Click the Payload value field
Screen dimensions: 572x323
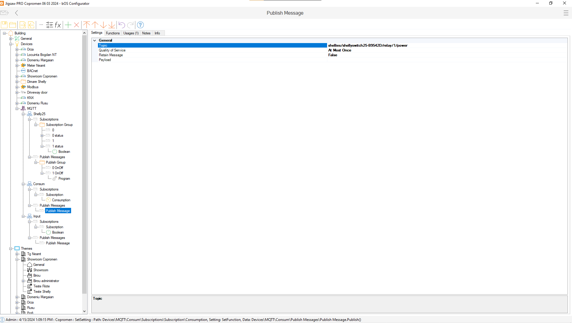coord(447,60)
